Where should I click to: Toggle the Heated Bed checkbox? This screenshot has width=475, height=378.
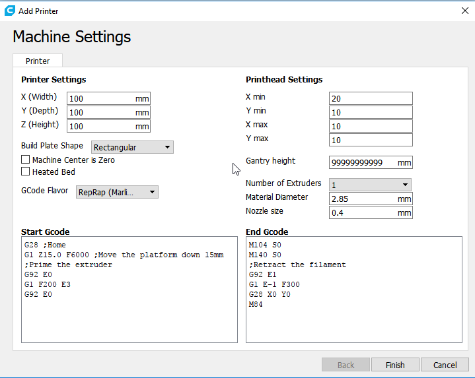click(x=26, y=172)
